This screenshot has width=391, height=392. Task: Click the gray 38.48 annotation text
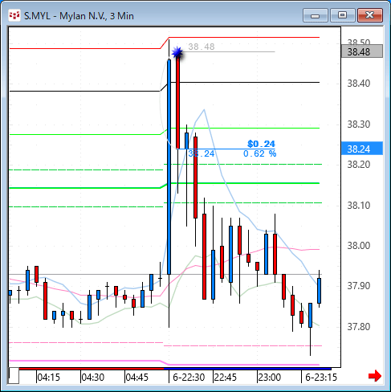pyautogui.click(x=202, y=47)
